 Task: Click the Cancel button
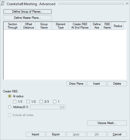(117, 134)
